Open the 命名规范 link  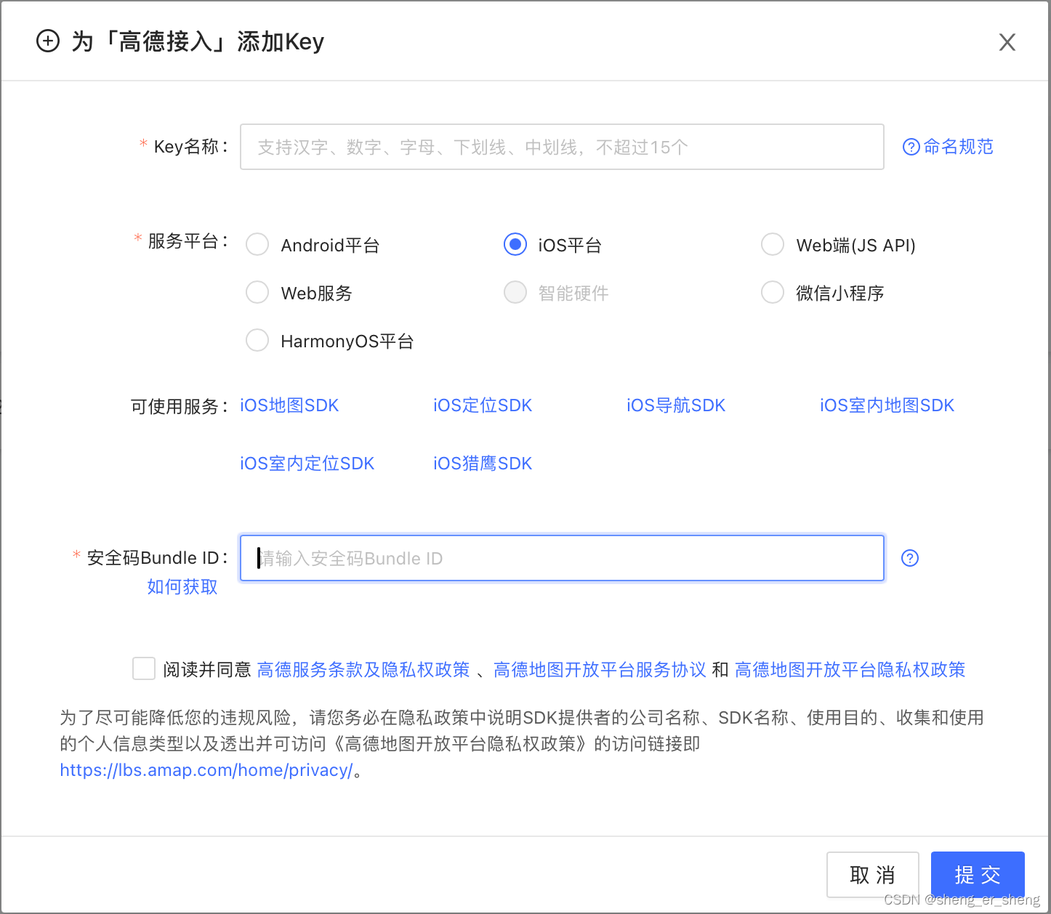958,147
